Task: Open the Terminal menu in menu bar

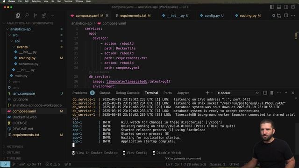Action: [x=68, y=1]
